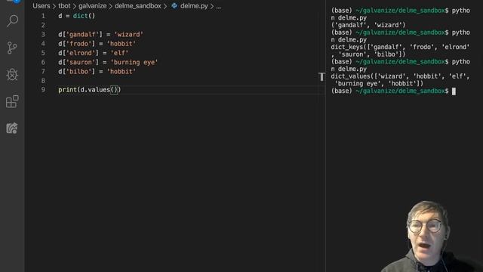Select the Users breadcrumb segment

pos(42,6)
